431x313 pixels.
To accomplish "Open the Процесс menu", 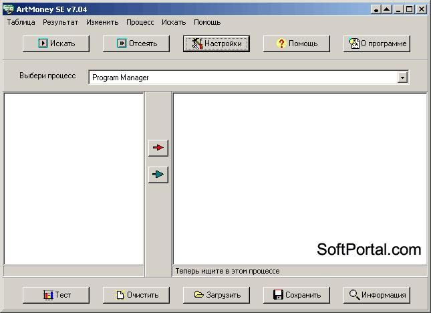I will pyautogui.click(x=140, y=22).
